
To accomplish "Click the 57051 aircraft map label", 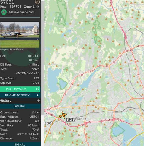I will tap(70, 120).
